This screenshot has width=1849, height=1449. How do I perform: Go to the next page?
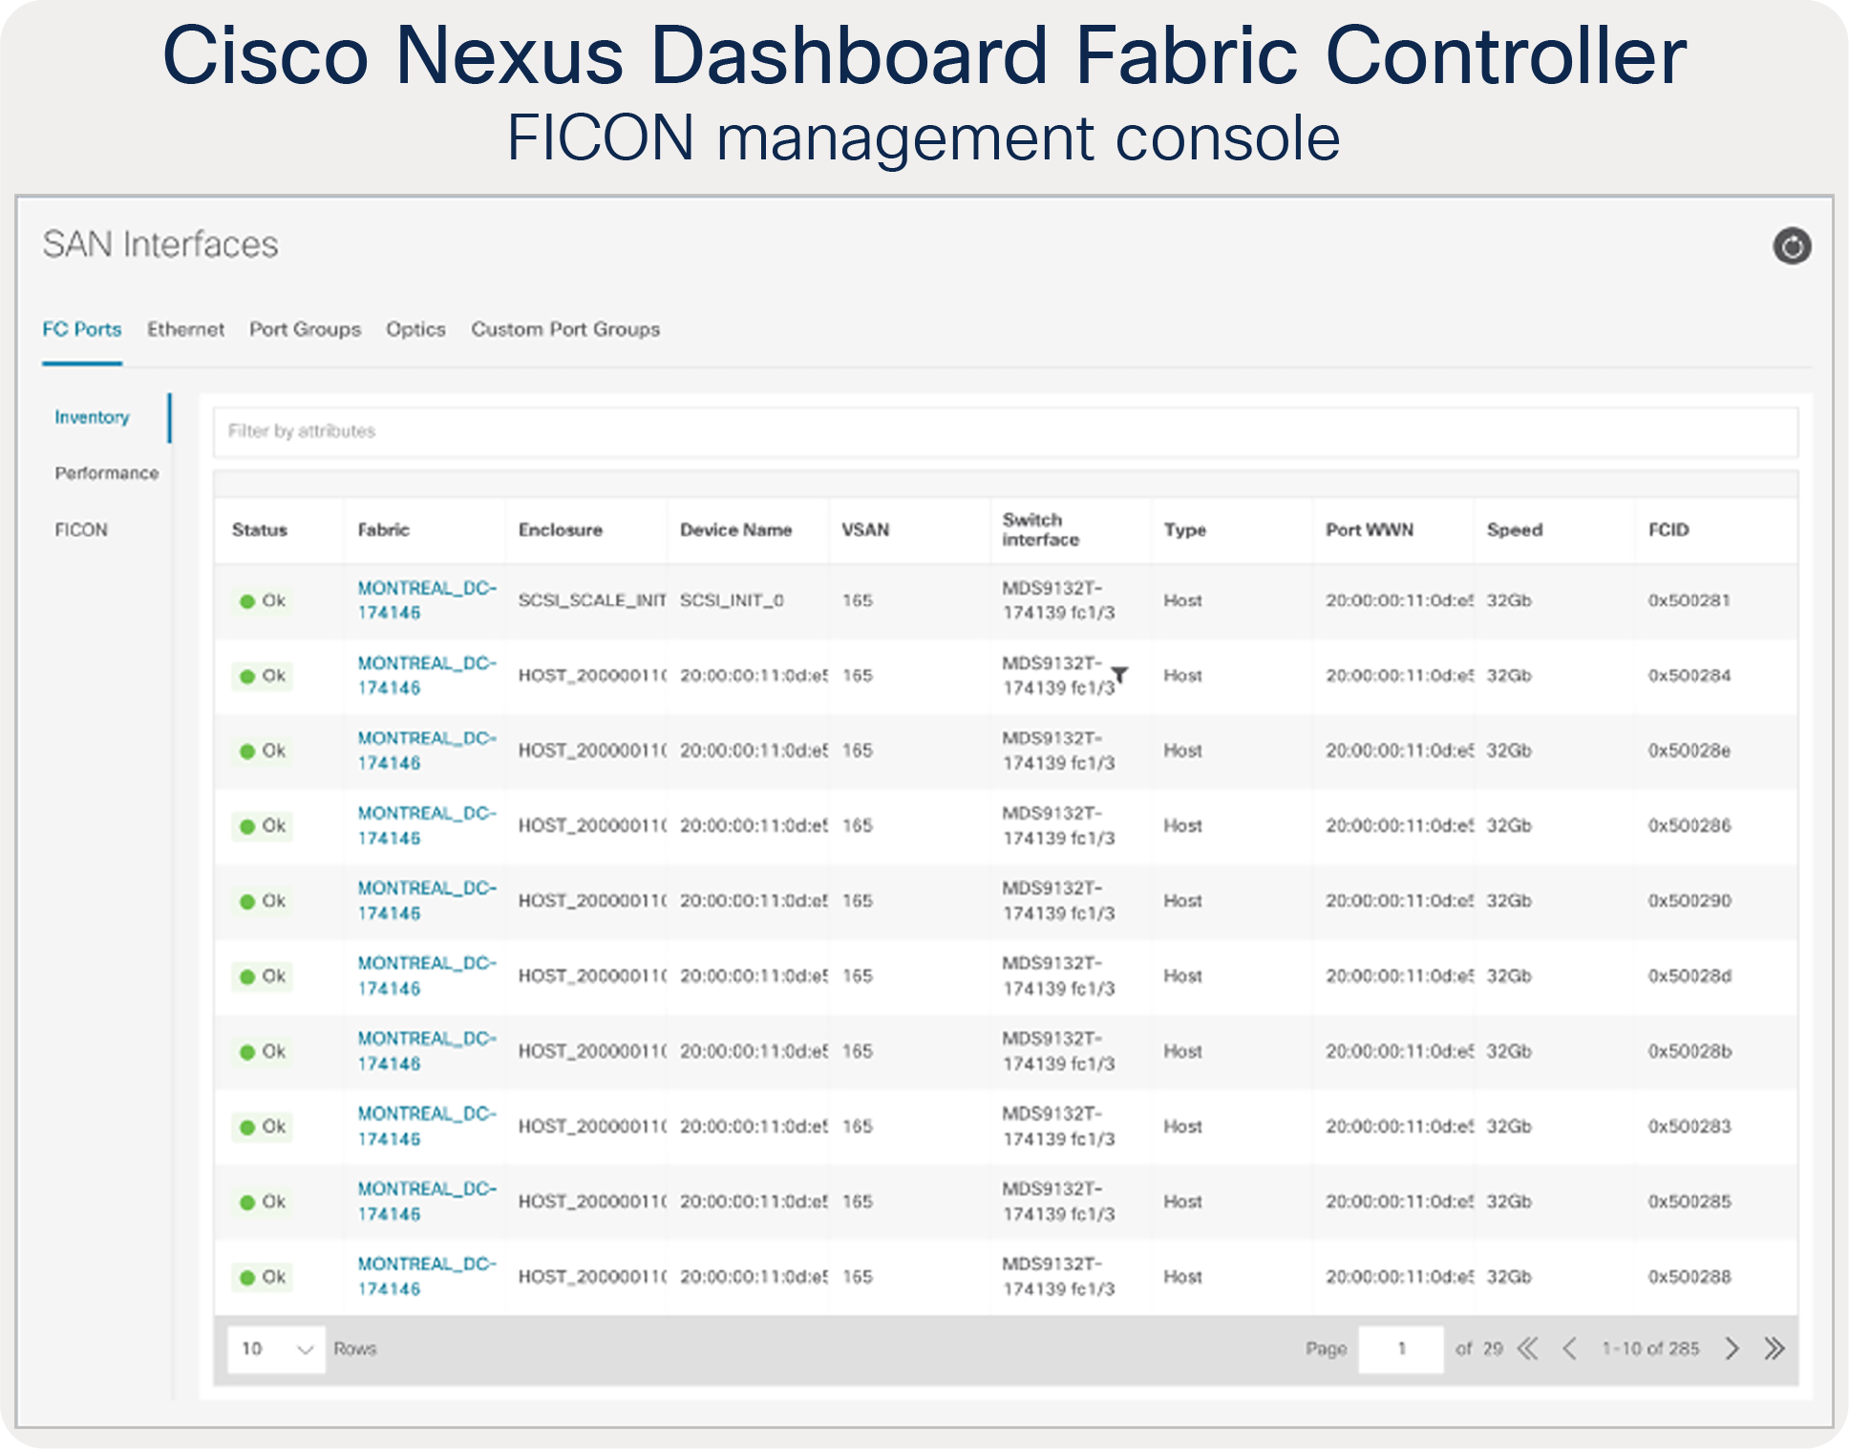pyautogui.click(x=1732, y=1349)
